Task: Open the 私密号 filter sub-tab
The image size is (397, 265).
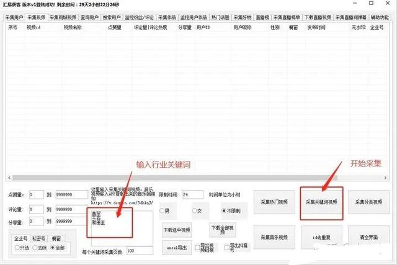Action: click(x=38, y=238)
